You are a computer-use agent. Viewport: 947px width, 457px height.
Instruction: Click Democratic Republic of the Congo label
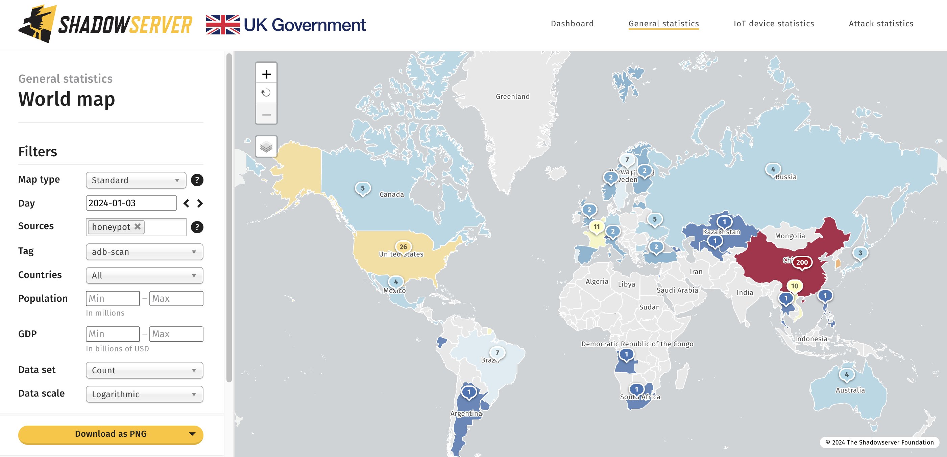pyautogui.click(x=637, y=344)
